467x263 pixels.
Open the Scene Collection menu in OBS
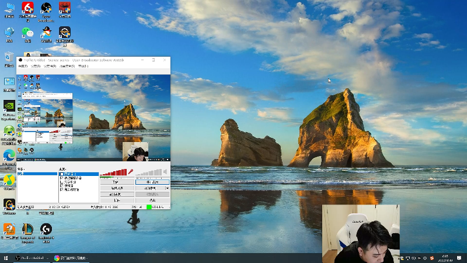click(67, 66)
